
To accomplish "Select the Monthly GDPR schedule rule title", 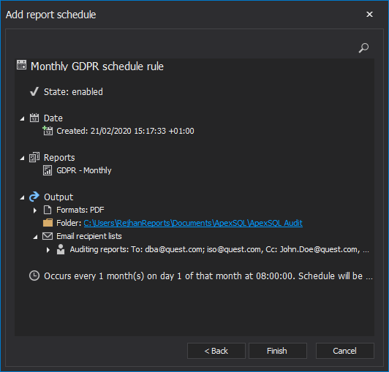I will click(97, 67).
